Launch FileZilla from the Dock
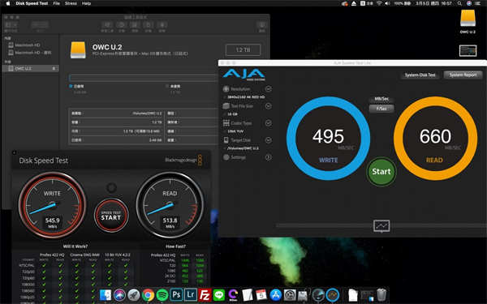Screen dimensions: 487x304 (205, 295)
